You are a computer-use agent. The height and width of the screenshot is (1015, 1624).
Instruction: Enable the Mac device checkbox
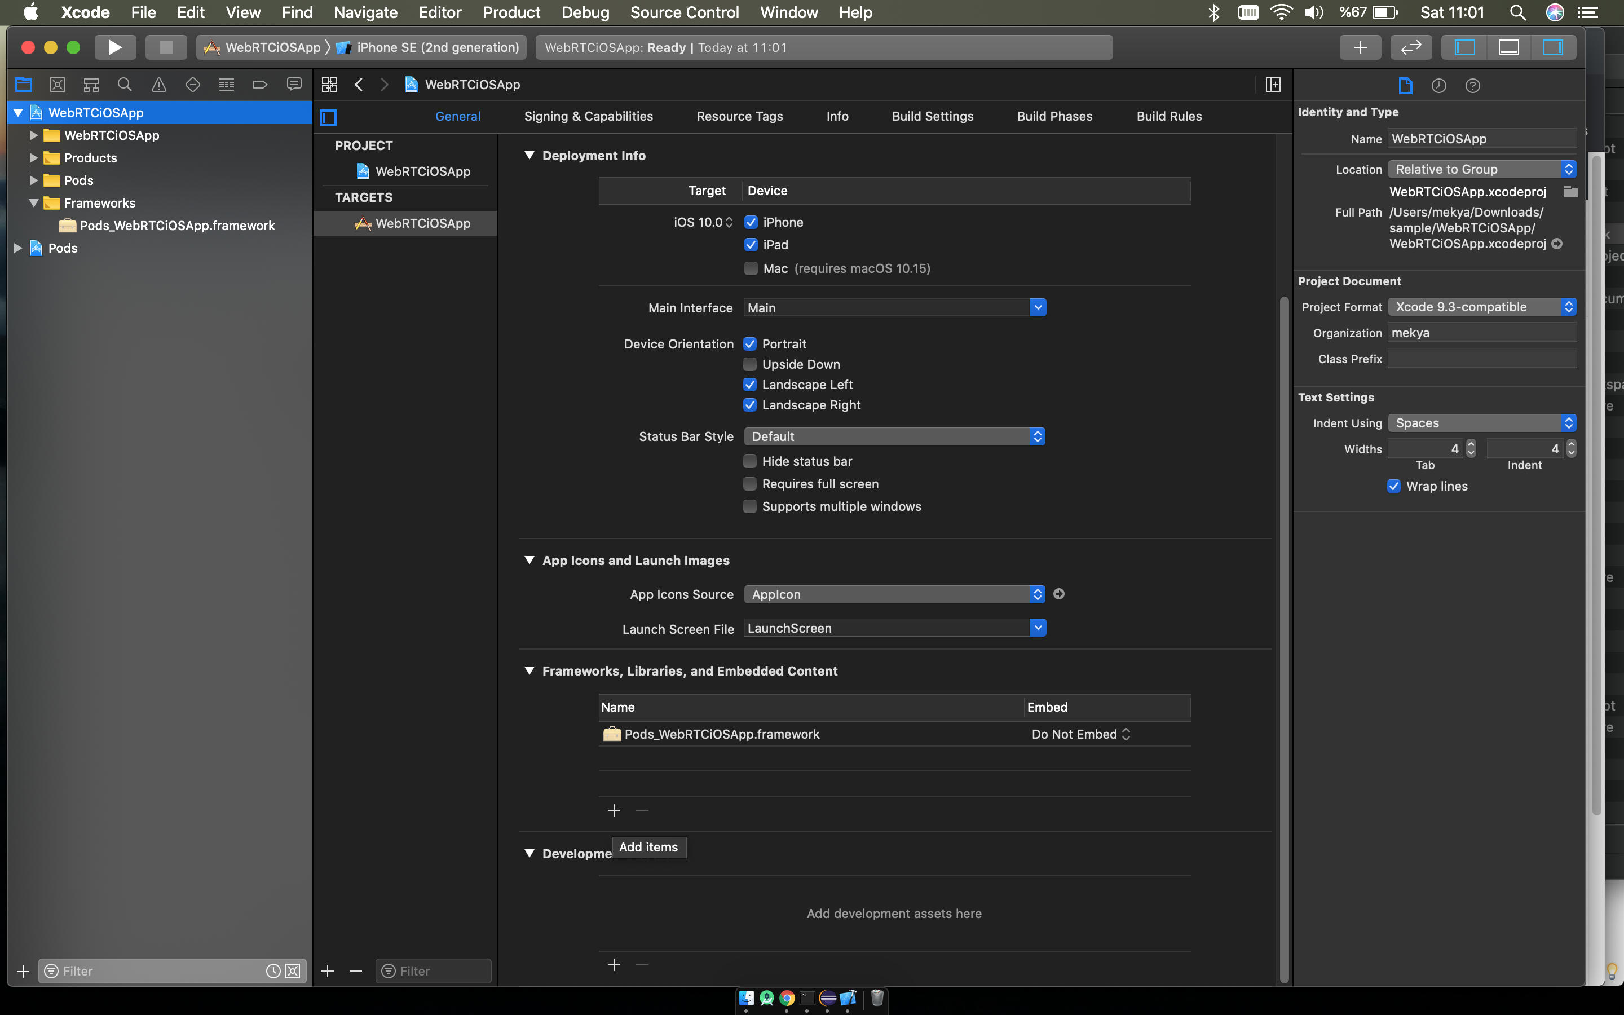[751, 268]
